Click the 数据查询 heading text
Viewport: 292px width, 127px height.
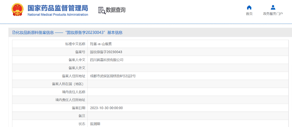pos(115,10)
